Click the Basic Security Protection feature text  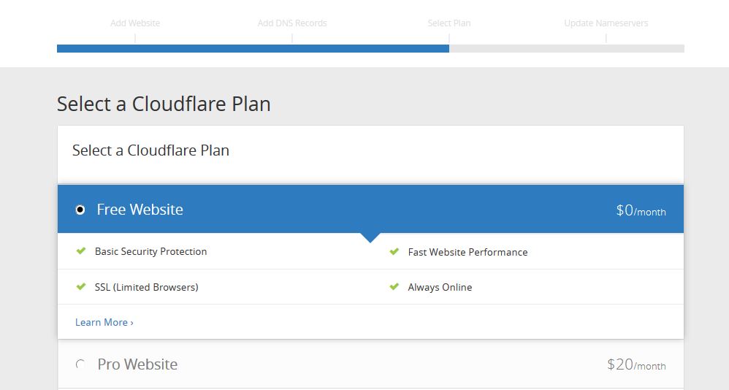(150, 251)
